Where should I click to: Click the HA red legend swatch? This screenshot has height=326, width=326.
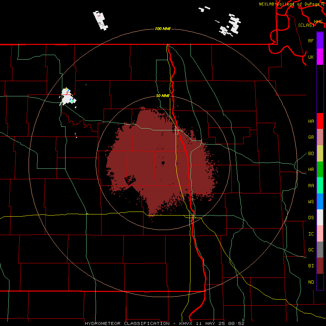click(320, 121)
